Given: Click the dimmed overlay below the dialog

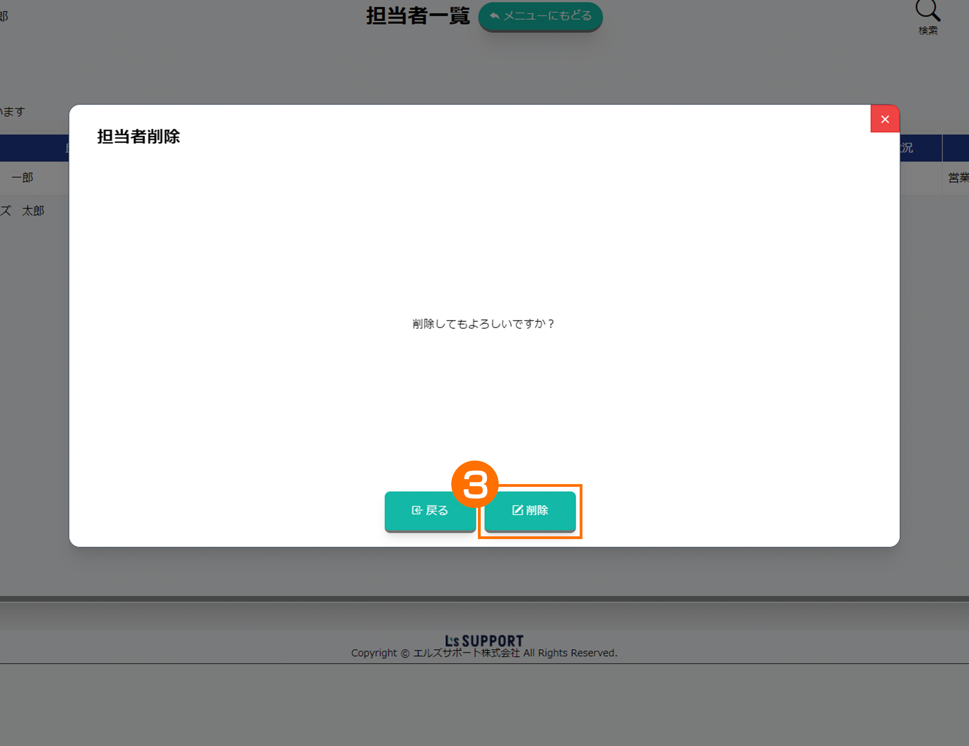Looking at the screenshot, I should (483, 572).
